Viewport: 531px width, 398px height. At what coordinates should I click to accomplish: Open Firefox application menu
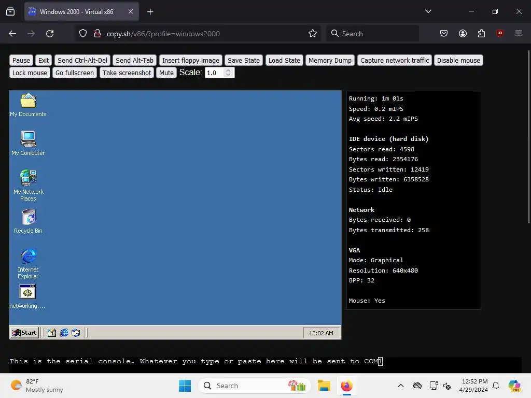[x=519, y=33]
